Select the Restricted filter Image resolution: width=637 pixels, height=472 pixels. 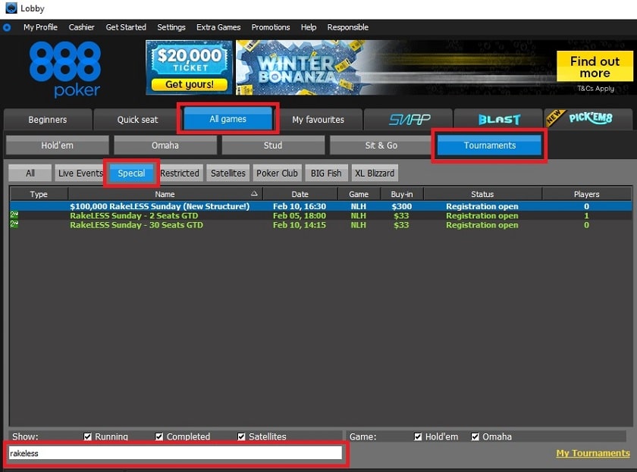pyautogui.click(x=180, y=173)
